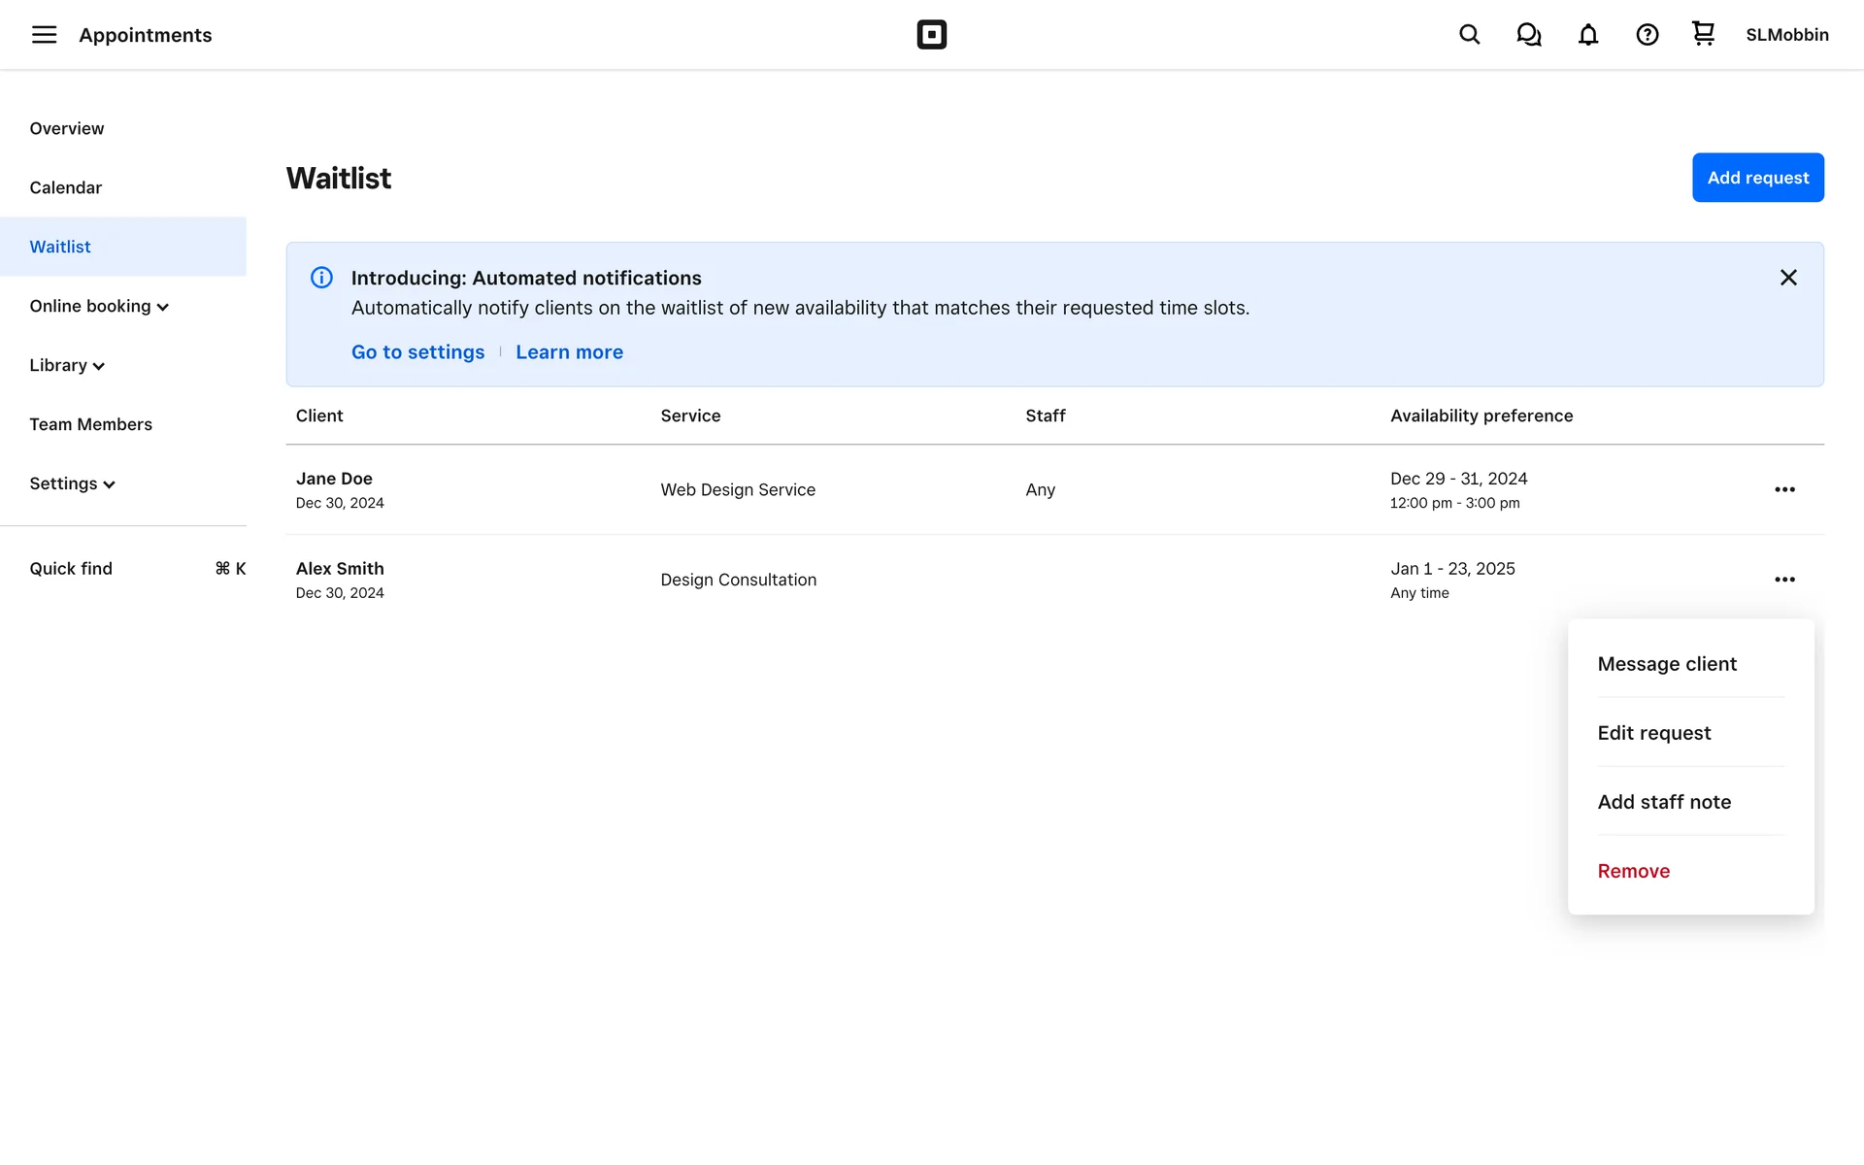Select Remove in the context menu
1864x1165 pixels.
pos(1633,871)
